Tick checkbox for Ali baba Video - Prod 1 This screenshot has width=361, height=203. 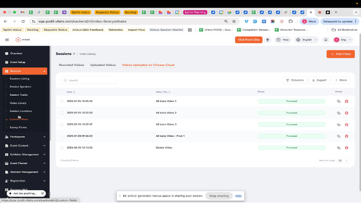tap(62, 136)
